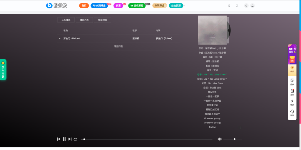Open search with magnifier icon
301x150 pixels.
(x=237, y=6)
